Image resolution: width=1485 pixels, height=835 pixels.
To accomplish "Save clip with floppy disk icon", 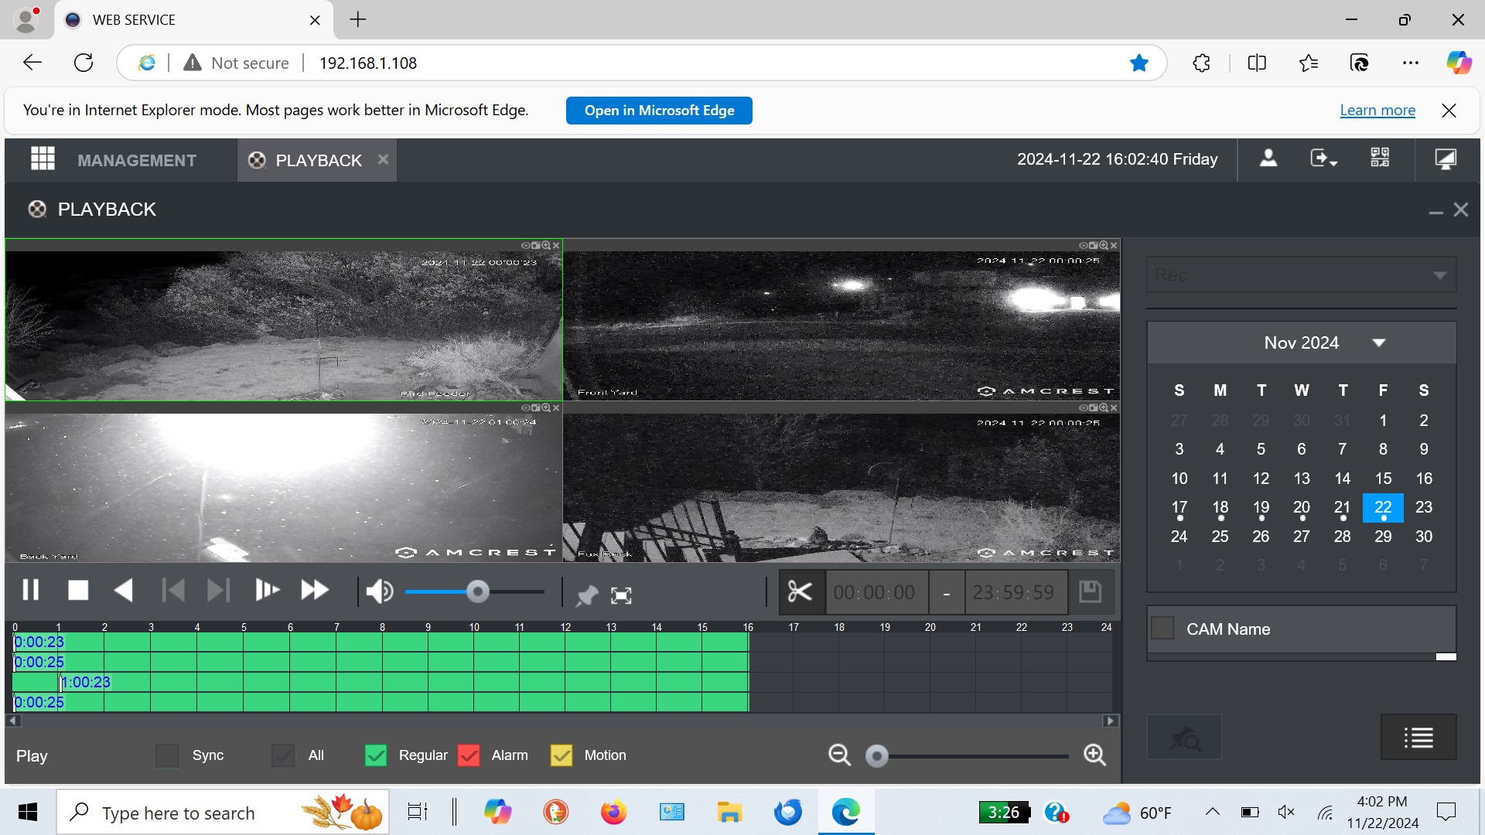I will 1090,592.
